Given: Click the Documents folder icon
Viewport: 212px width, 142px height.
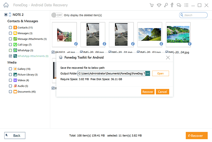Looking at the screenshot, I should pyautogui.click(x=15, y=91).
